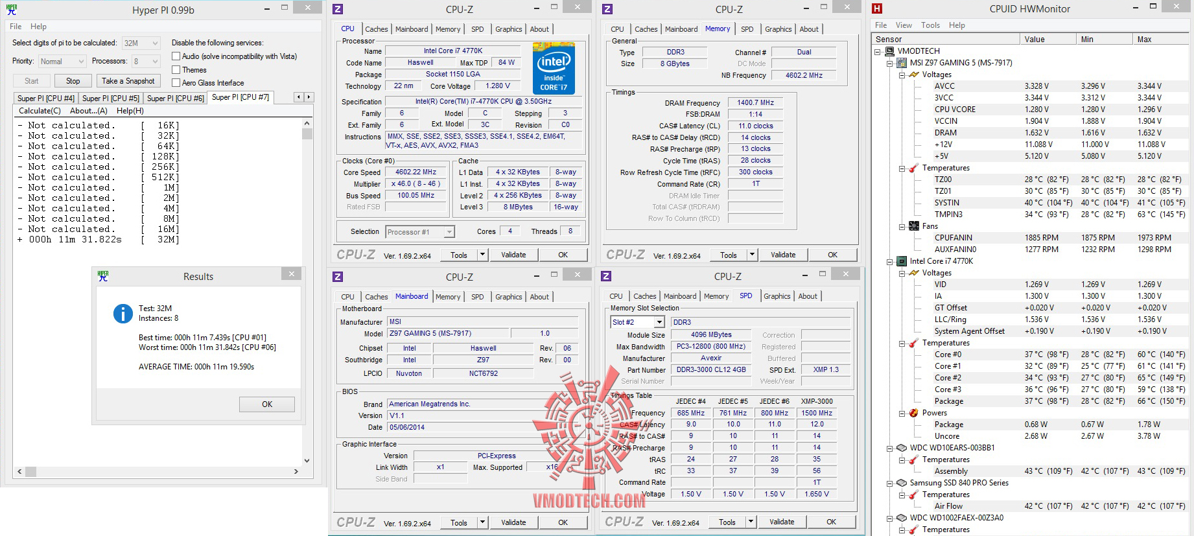The width and height of the screenshot is (1194, 536).
Task: Collapse the Intel Core i7 4770K tree node
Action: [x=890, y=261]
